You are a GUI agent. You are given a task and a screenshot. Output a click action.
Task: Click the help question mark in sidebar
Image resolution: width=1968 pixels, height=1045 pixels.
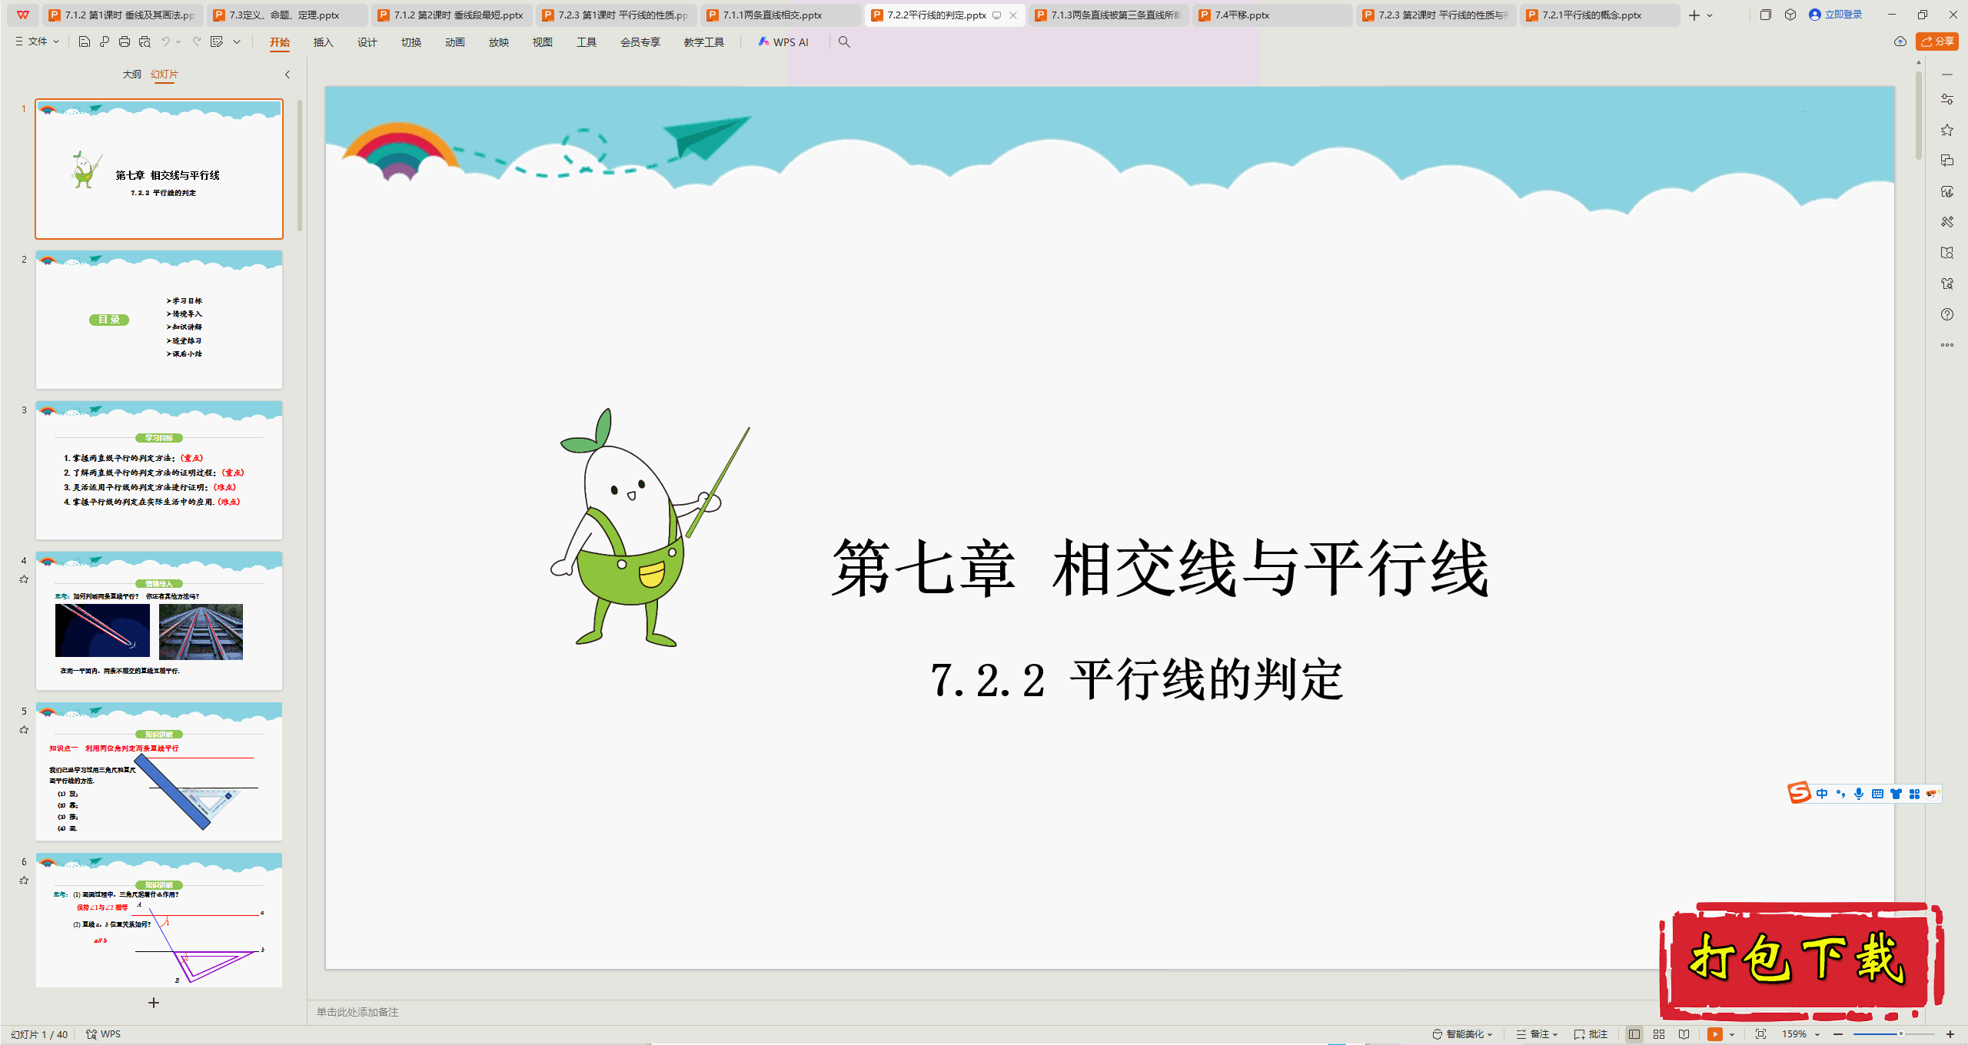[1947, 314]
